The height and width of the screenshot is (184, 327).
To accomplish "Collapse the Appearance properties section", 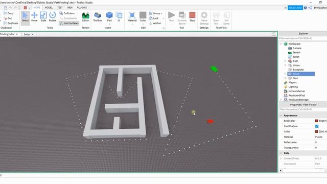I will 281,116.
